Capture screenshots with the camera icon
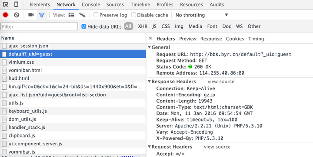This screenshot has width=313, height=157. click(31, 15)
